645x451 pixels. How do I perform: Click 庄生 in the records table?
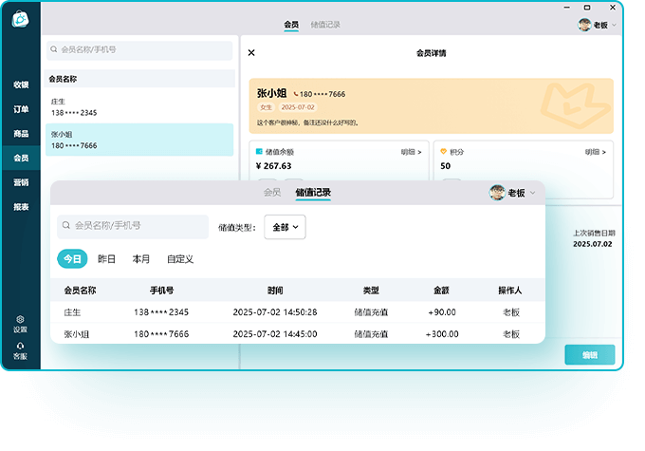[72, 312]
